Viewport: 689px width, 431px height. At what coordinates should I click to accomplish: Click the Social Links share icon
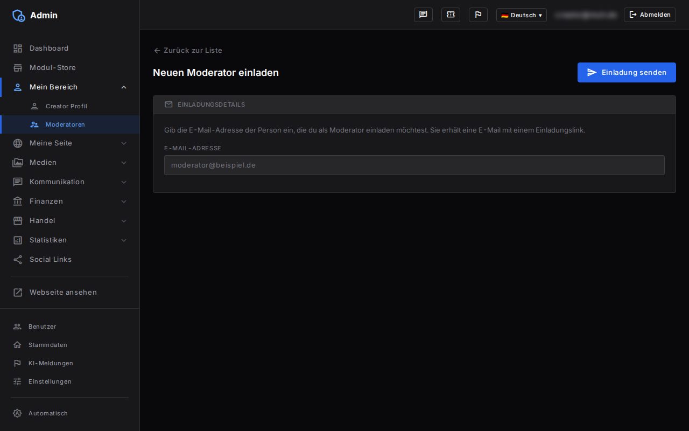(x=18, y=260)
